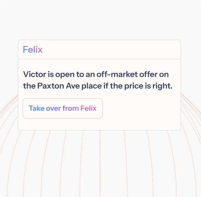Click the dotted globe lines below the card

pos(100,164)
